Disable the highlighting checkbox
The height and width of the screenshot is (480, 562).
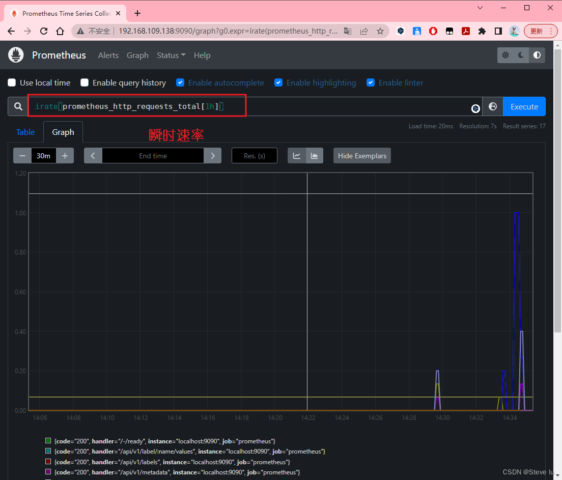(278, 83)
